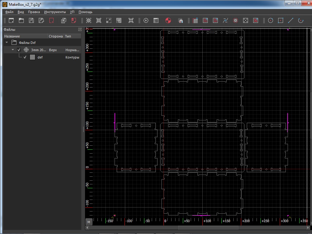Screen dimensions: 312x234
Task: Collapse the 3mm 20... file node
Action: pos(13,50)
